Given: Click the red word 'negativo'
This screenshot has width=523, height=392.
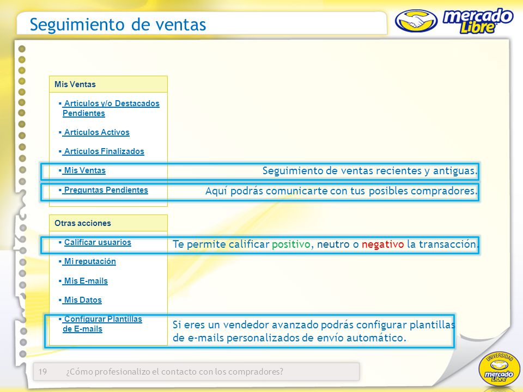Looking at the screenshot, I should coord(382,244).
